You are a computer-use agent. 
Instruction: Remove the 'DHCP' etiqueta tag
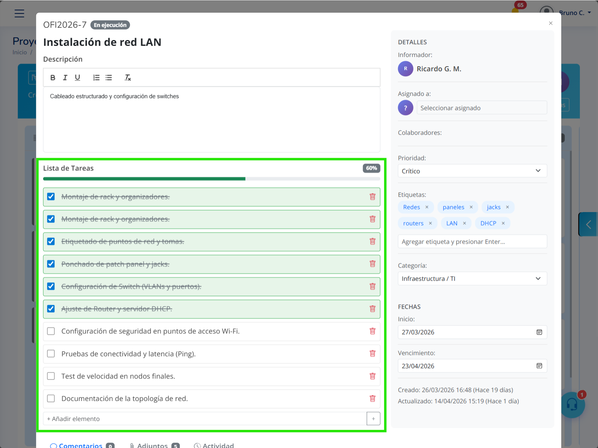tap(503, 223)
